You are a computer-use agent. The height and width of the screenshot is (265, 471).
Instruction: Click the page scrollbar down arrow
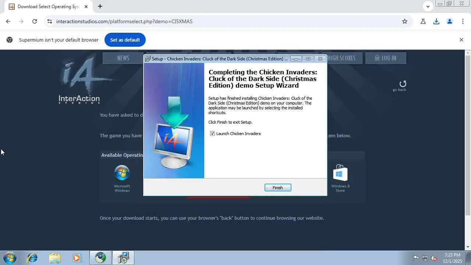(468, 247)
